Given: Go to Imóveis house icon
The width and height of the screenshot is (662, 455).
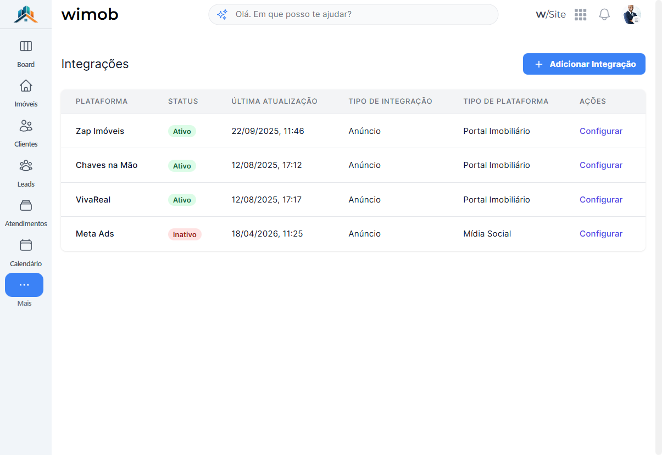Looking at the screenshot, I should pos(26,86).
